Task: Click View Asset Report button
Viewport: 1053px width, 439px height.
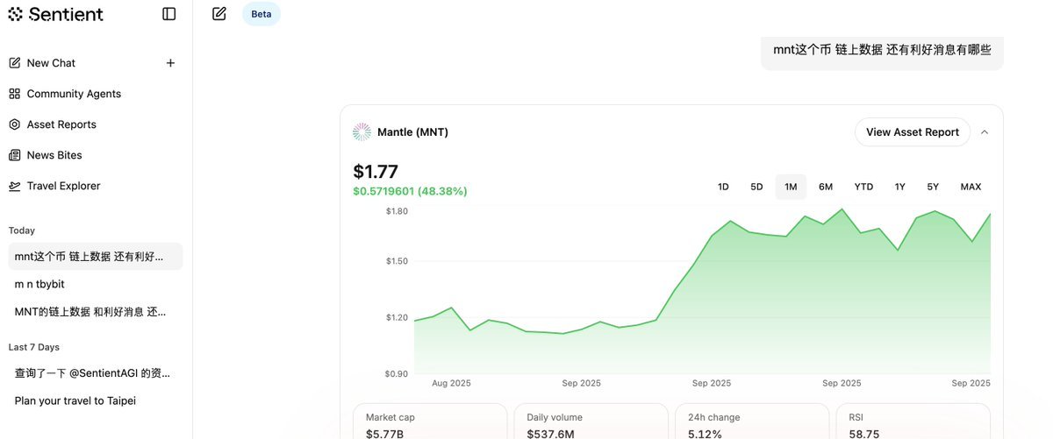Action: (x=912, y=132)
